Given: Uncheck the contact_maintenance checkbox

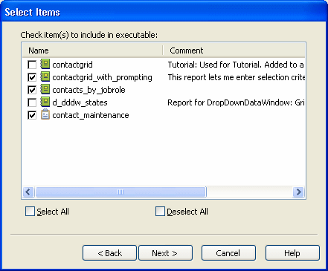Looking at the screenshot, I should (32, 115).
